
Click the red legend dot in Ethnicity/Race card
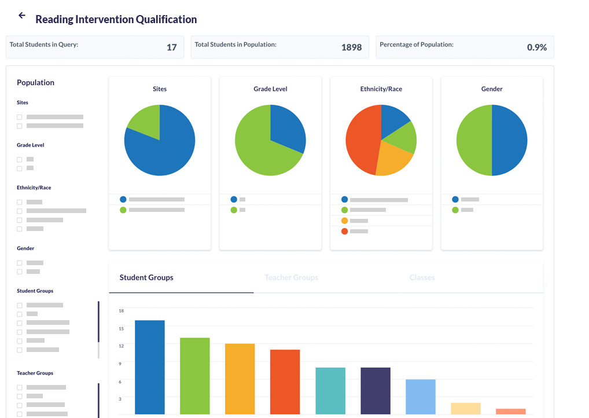345,231
